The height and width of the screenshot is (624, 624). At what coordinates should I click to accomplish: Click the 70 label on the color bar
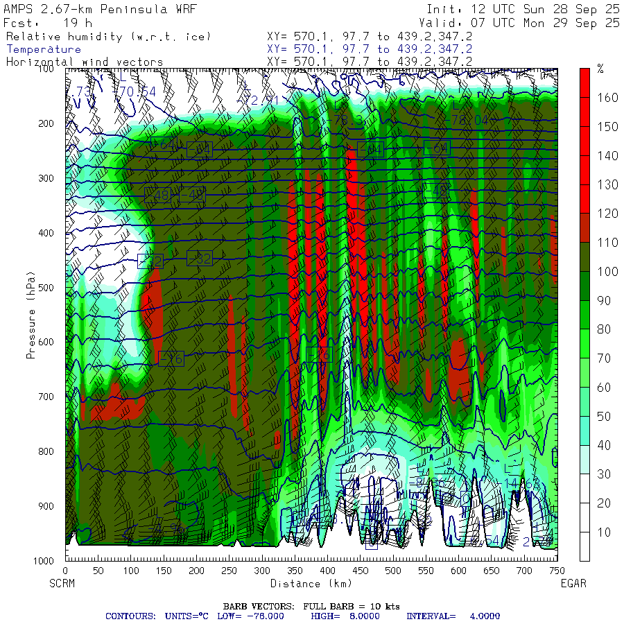click(x=604, y=358)
